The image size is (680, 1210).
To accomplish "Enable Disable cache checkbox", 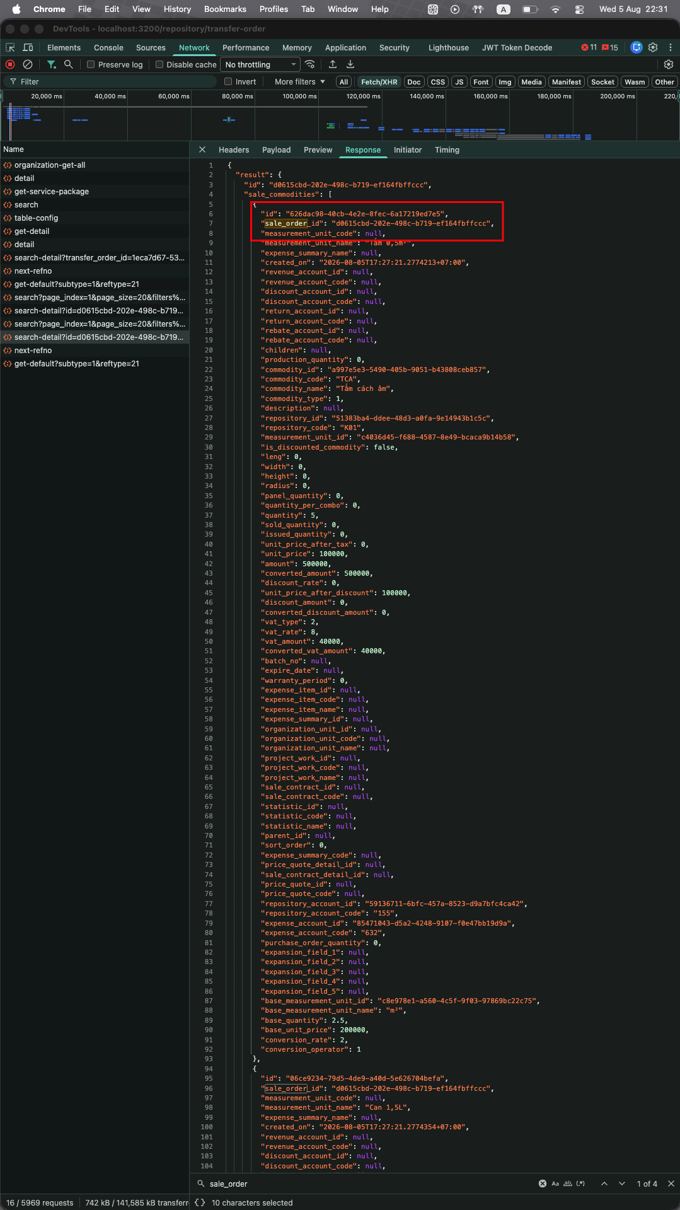I will tap(159, 64).
